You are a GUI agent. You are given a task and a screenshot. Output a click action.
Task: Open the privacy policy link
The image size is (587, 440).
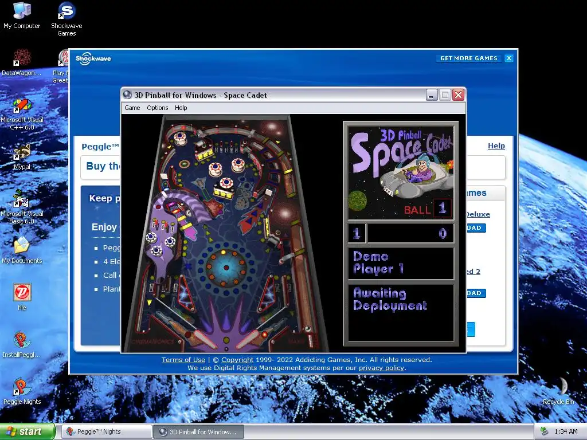pos(381,368)
